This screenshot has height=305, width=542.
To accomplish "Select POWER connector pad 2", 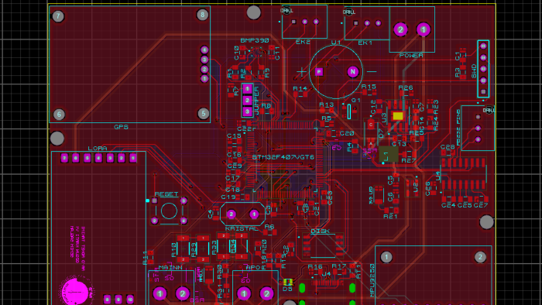I will pos(400,29).
